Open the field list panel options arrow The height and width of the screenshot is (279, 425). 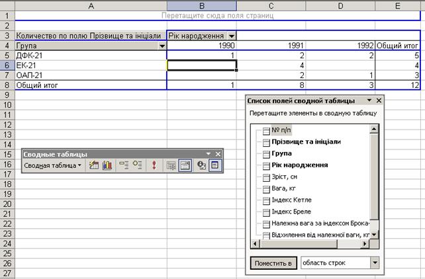[x=369, y=100]
